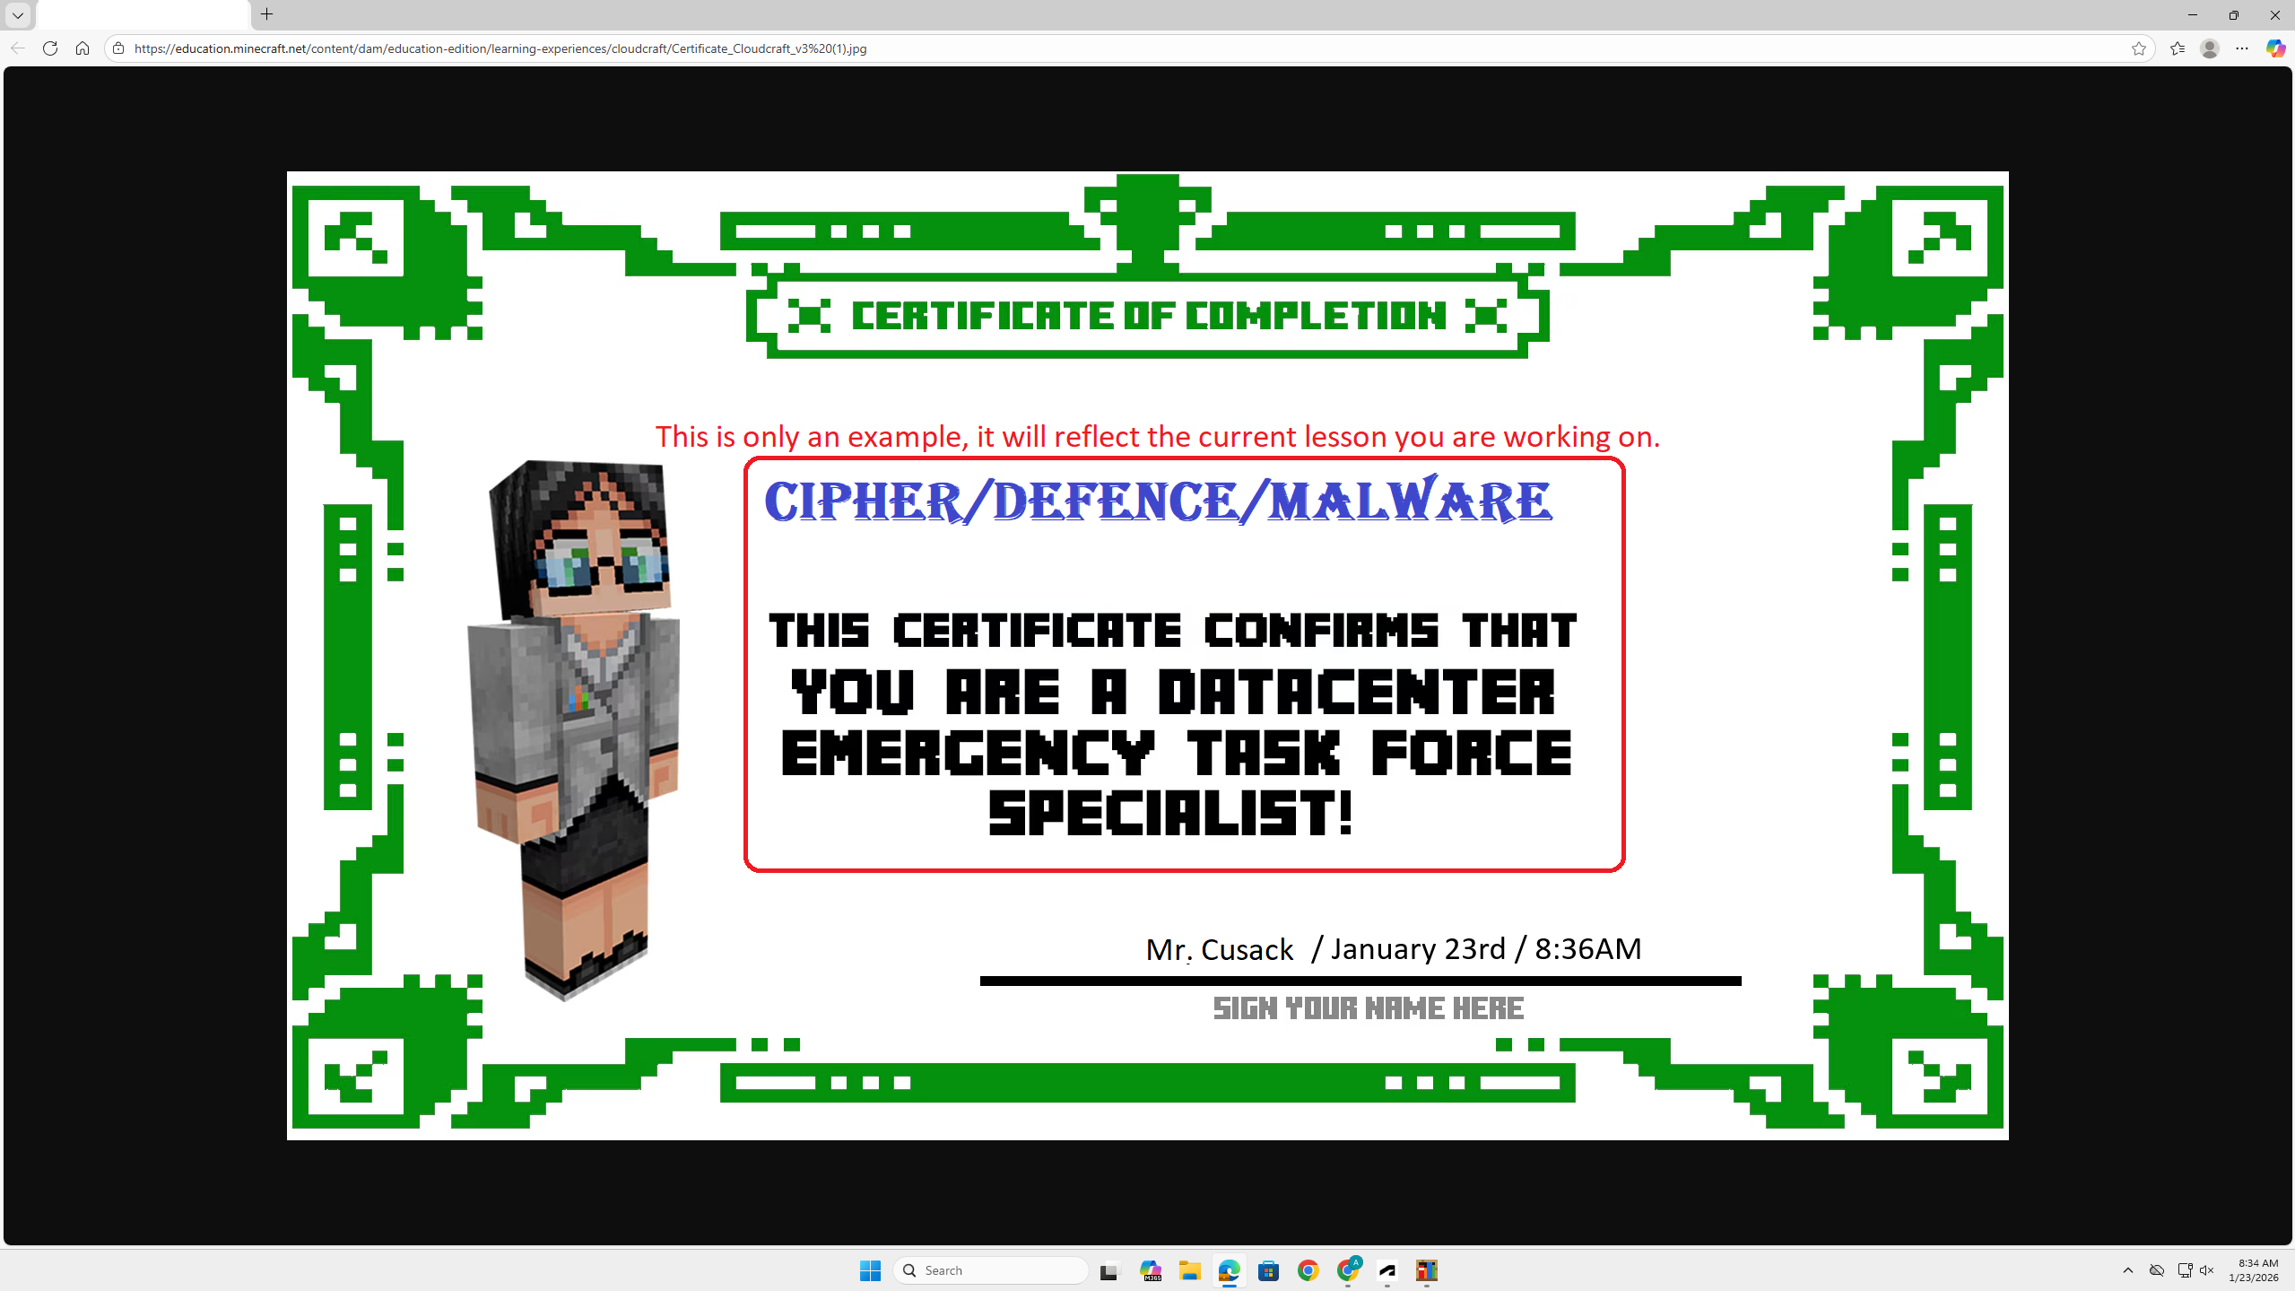View site information lock icon
Screen dimensions: 2295x1291
point(118,48)
